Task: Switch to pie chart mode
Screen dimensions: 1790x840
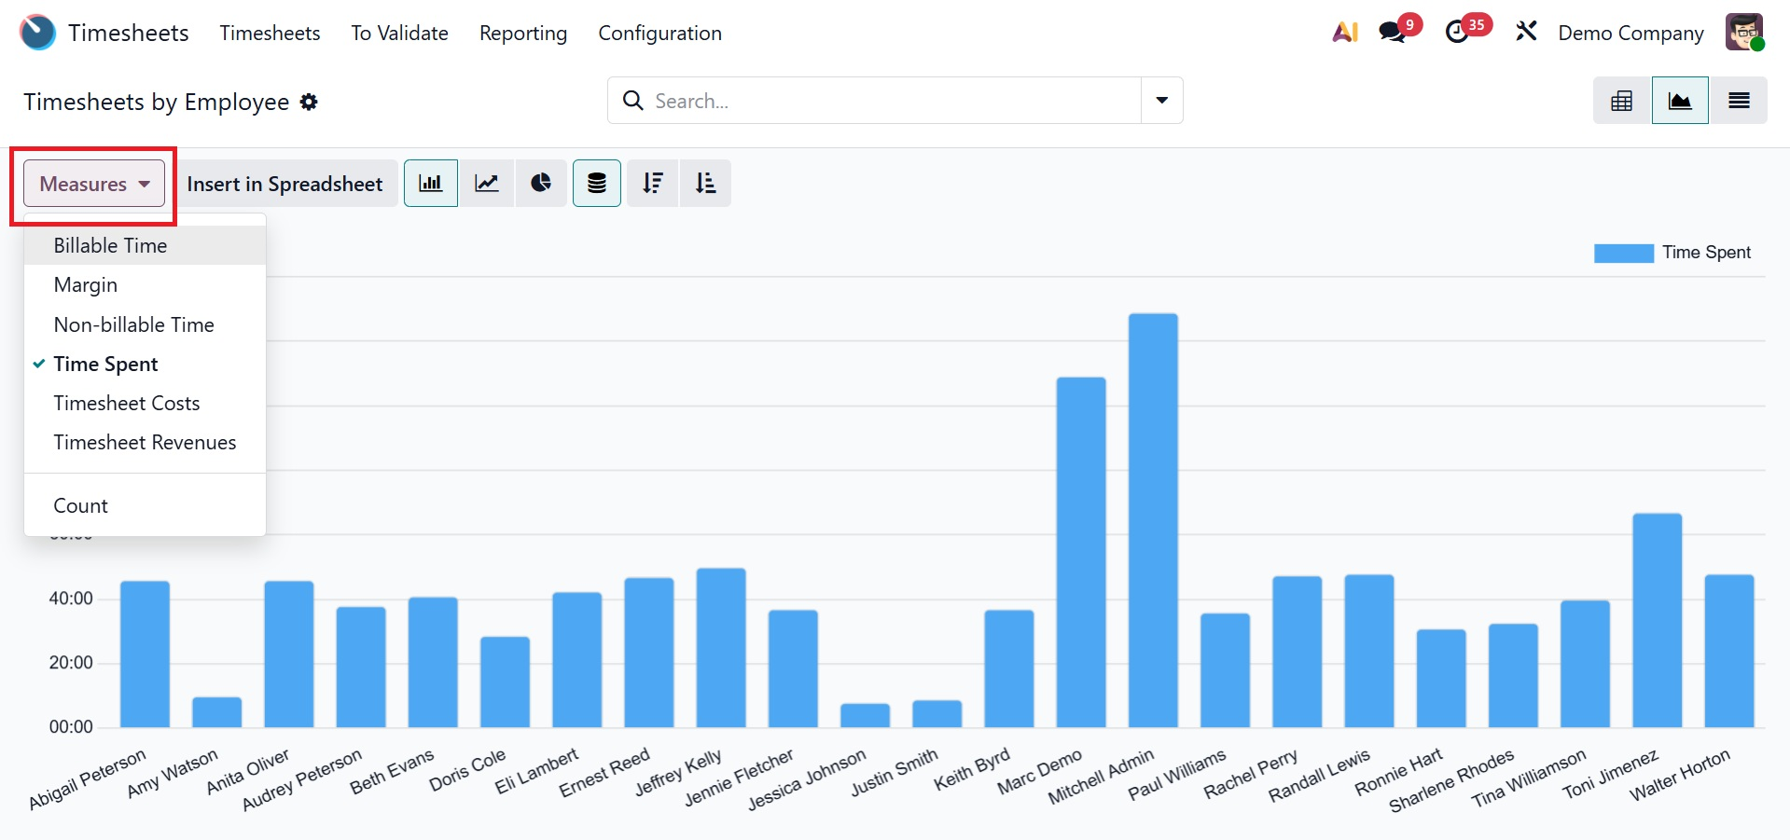Action: 541,184
